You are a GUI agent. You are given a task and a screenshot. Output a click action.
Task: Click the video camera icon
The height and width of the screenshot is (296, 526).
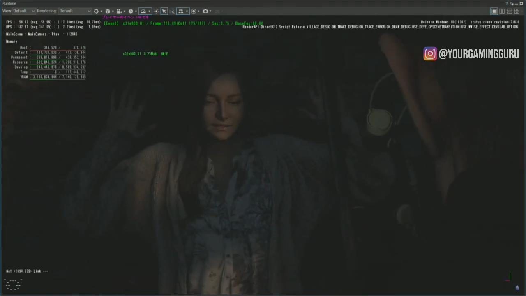(119, 11)
